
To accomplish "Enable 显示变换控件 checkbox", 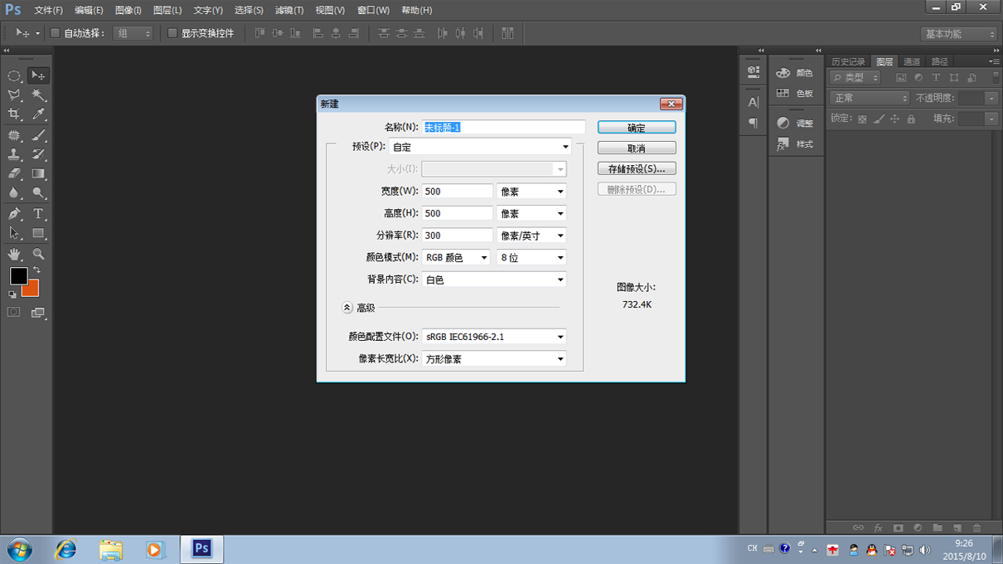I will (172, 33).
